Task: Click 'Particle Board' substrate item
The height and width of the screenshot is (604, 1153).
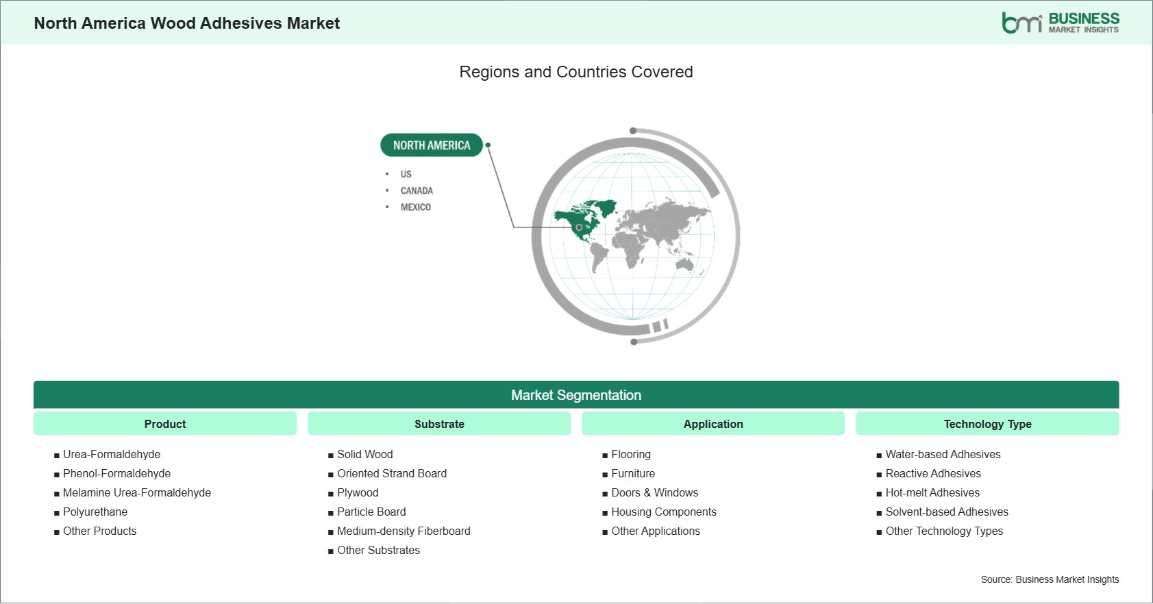Action: pyautogui.click(x=371, y=512)
